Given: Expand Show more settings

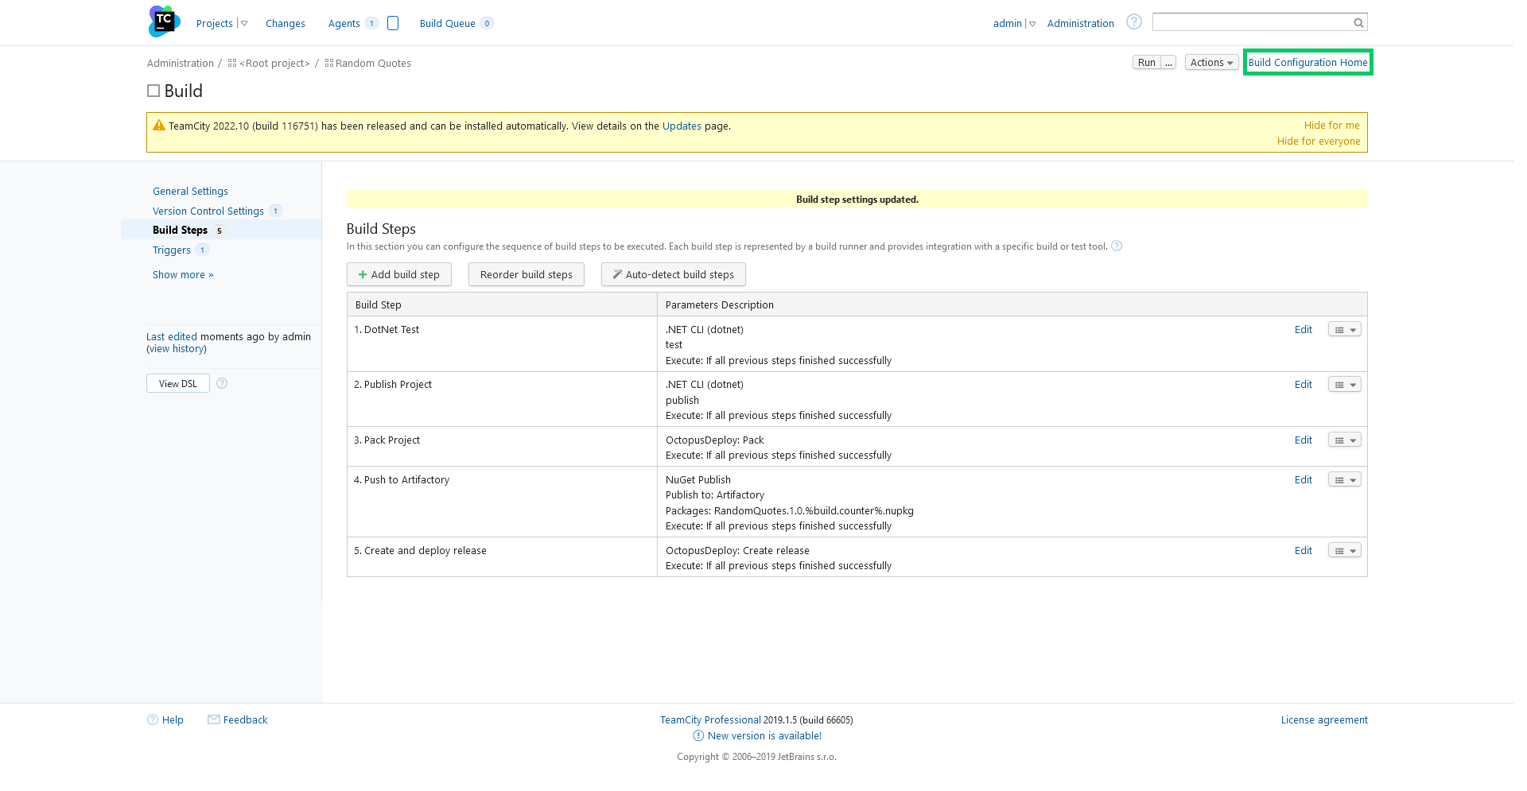Looking at the screenshot, I should pyautogui.click(x=183, y=274).
